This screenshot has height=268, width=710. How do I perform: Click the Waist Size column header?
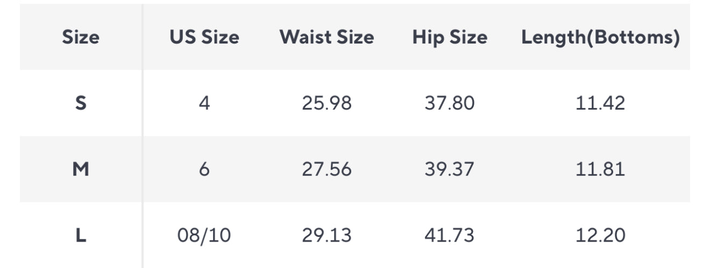[x=326, y=37]
